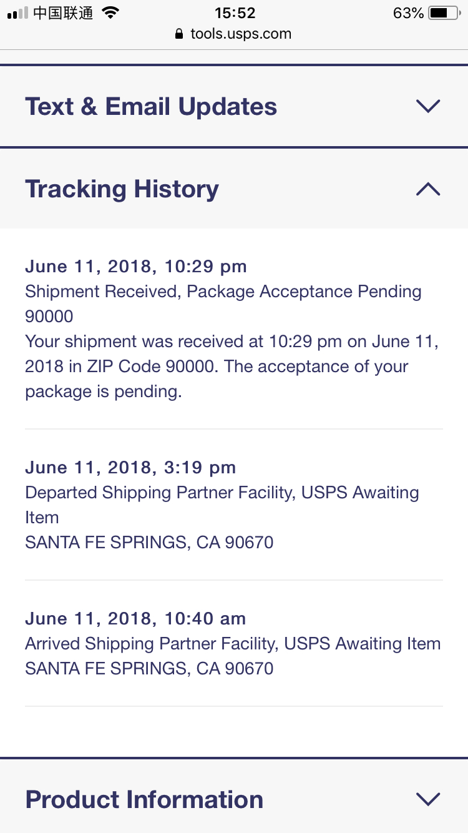Tap the 63% battery percentage
The image size is (468, 833).
(x=409, y=13)
